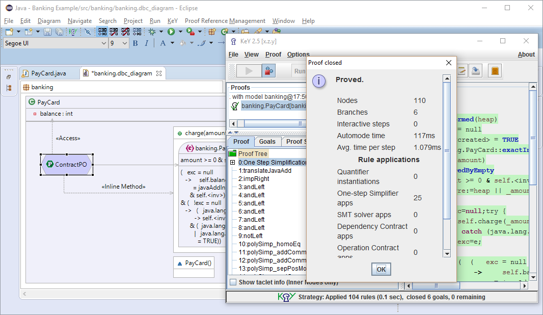Toggle the KeY red-box strategy toolbar button
This screenshot has height=315, width=543.
point(269,71)
